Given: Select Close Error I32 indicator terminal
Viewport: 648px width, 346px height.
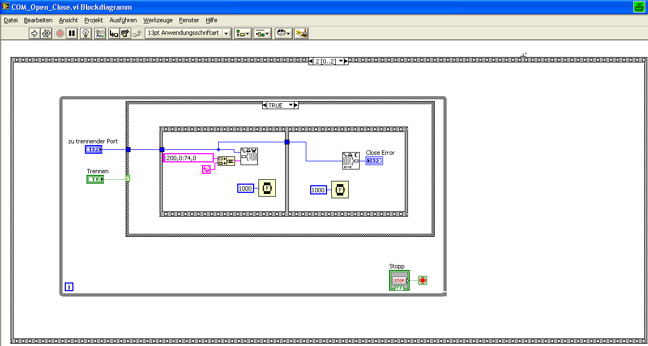Looking at the screenshot, I should point(374,160).
